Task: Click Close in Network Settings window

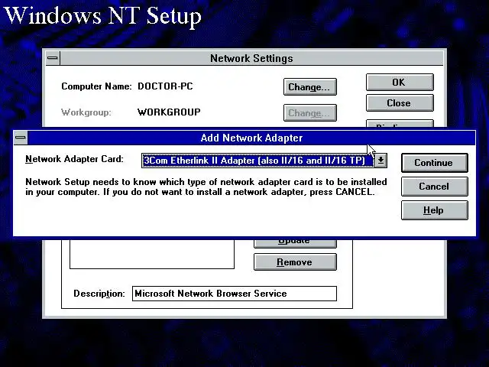Action: [x=400, y=103]
